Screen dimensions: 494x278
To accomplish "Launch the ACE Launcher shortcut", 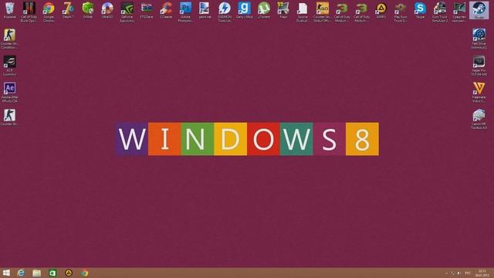I will (9, 66).
